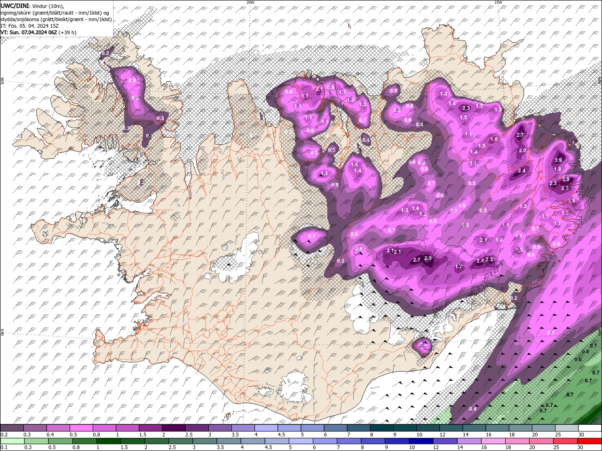The height and width of the screenshot is (451, 602).
Task: Pick the bright pink 0.5–0.8 swatch, upper legend
Action: click(x=81, y=428)
